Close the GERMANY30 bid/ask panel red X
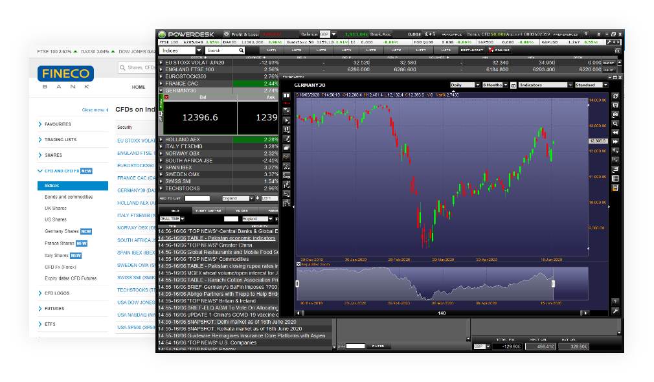This screenshot has width=654, height=382. tap(166, 97)
